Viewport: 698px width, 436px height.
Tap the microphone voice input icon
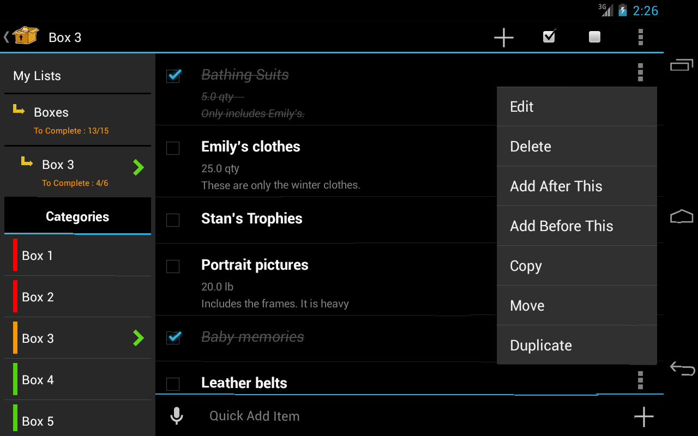[176, 416]
